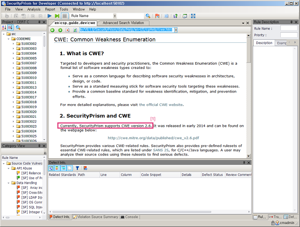Viewport: 300px width, 227px height.
Task: Click the Priority field in Rule Description
Action: [x=289, y=35]
